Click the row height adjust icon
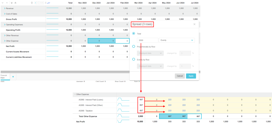This screenshot has width=272, height=123. click(x=32, y=3)
